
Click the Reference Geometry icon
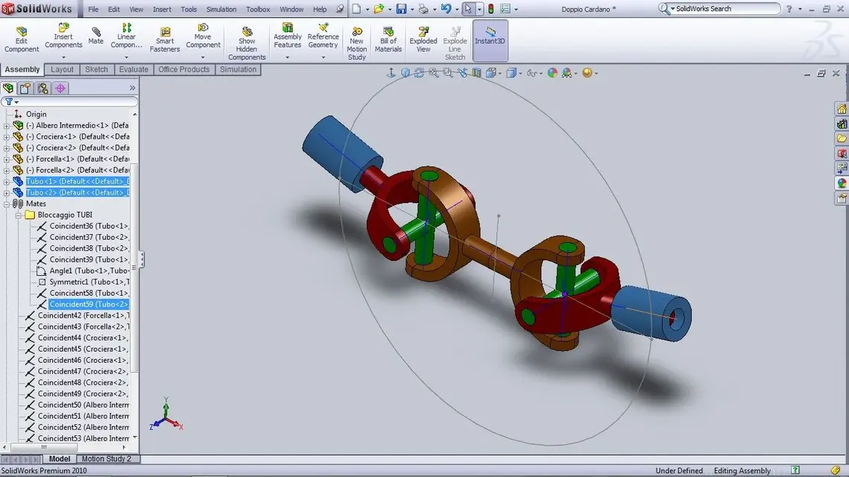click(x=323, y=28)
